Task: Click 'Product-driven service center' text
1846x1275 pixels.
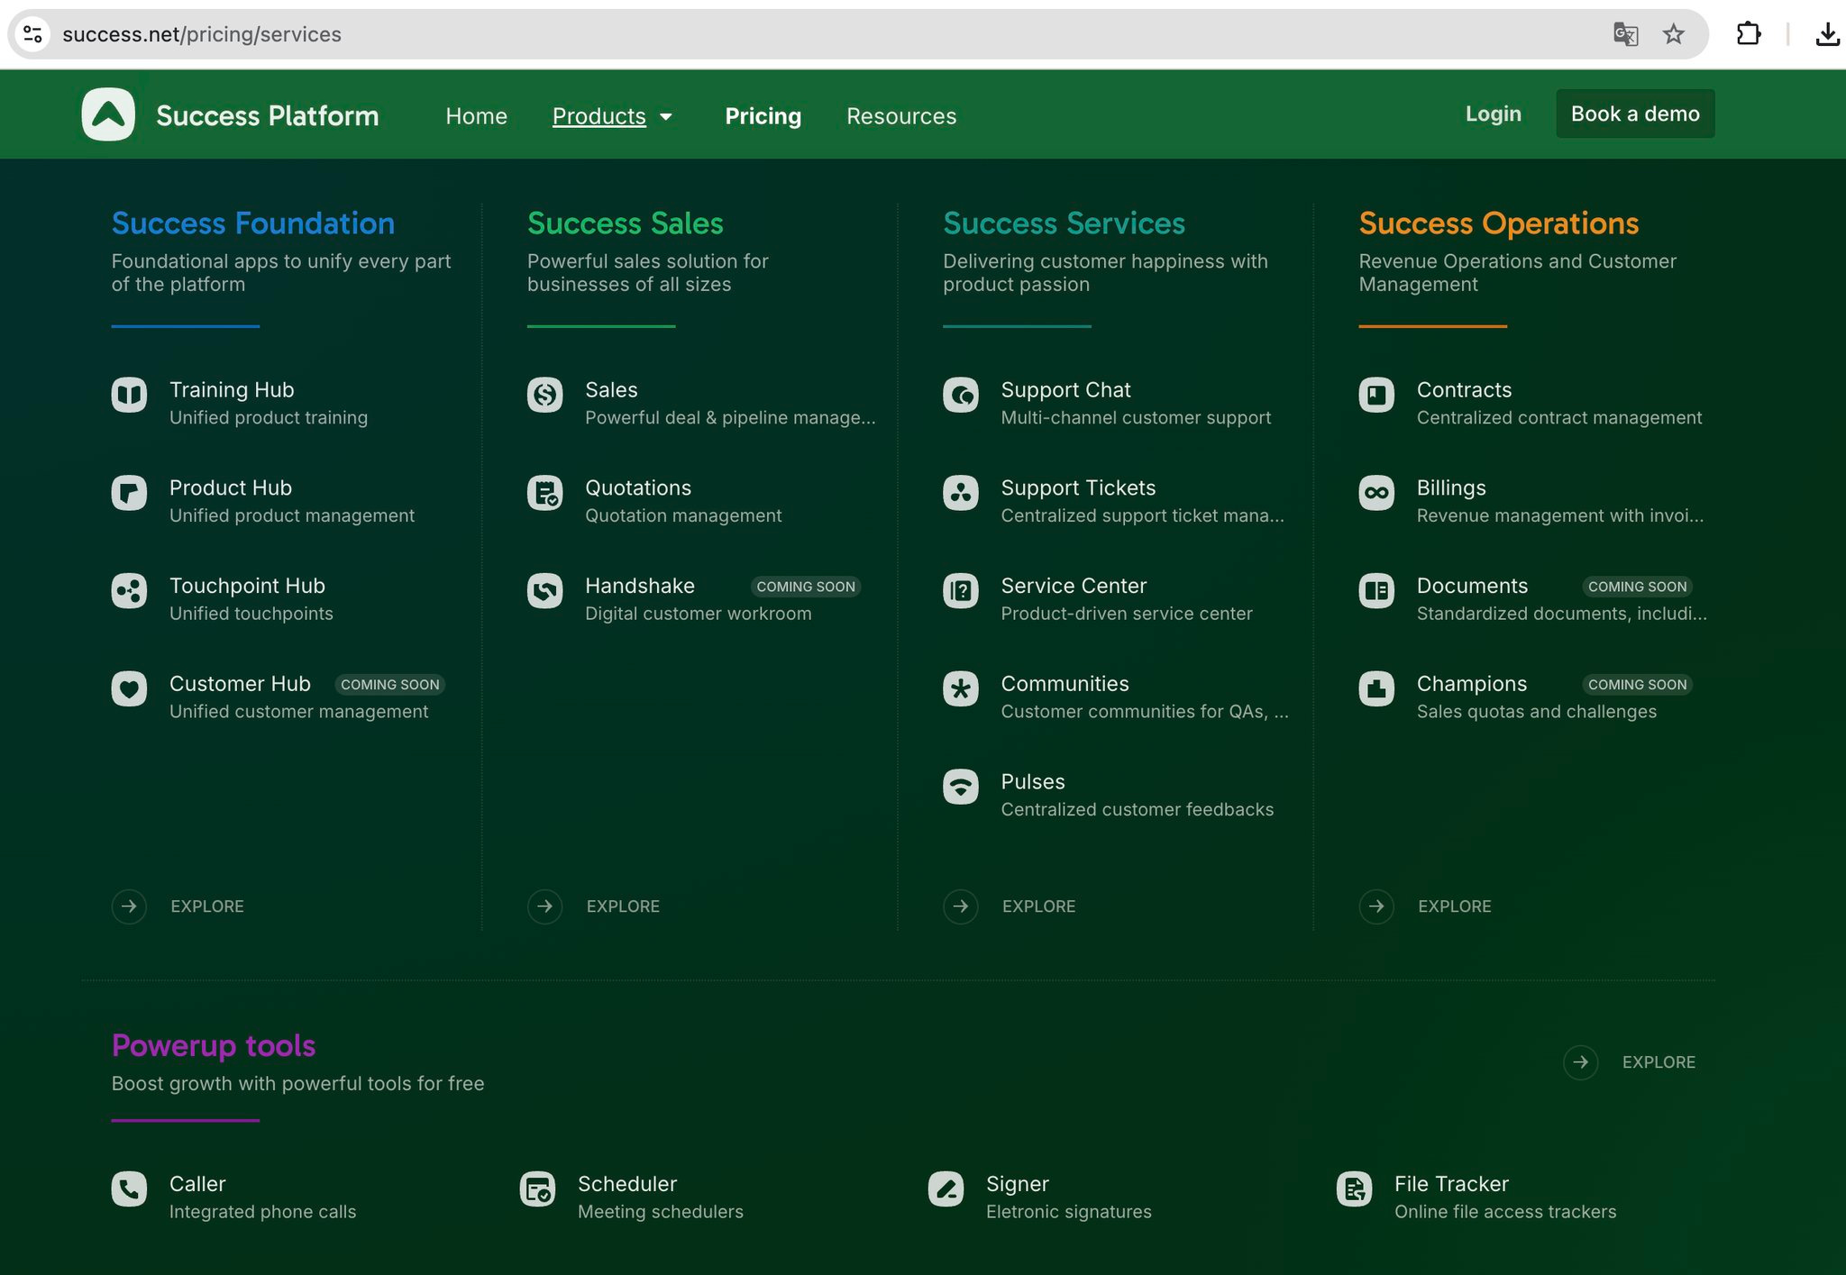Action: coord(1126,613)
